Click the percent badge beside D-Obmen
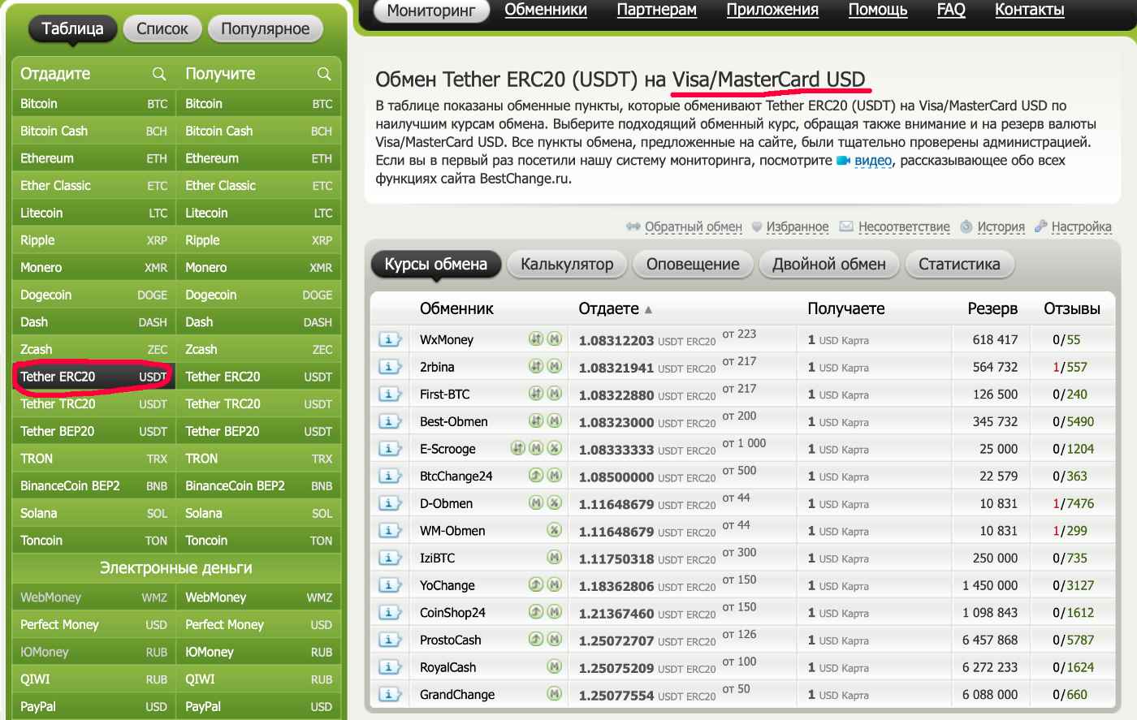The image size is (1137, 720). 555,502
